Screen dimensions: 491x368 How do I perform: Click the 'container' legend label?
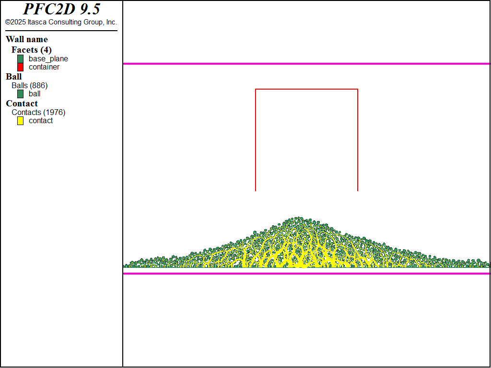pyautogui.click(x=44, y=67)
